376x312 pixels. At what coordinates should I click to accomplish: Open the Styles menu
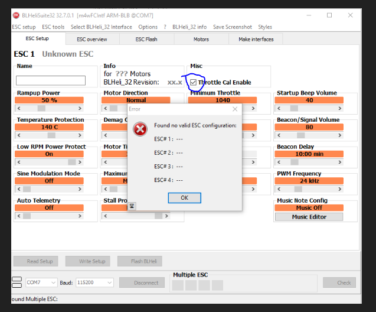pos(265,27)
